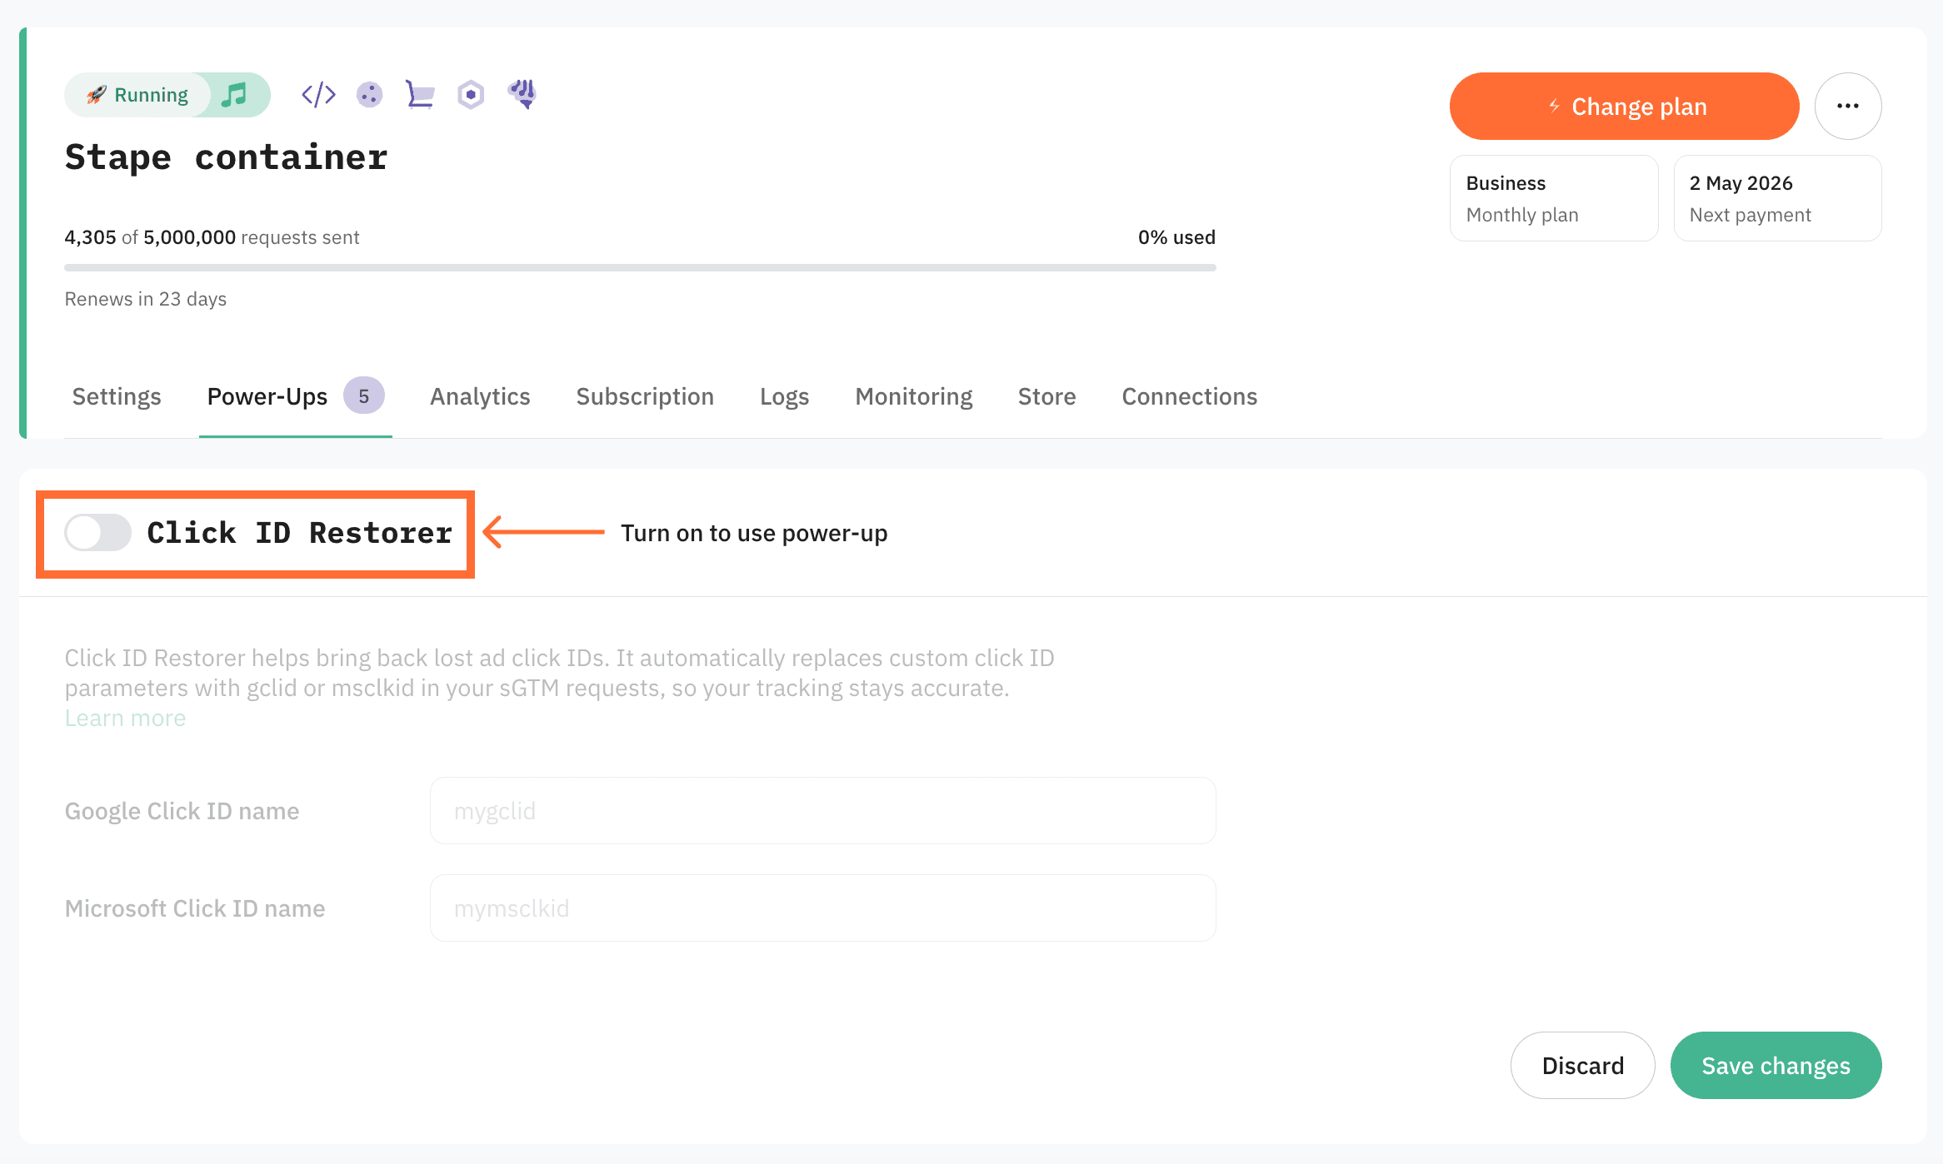Select the AI brain icon beside the hexagon
Screen dimensions: 1943x1164
pyautogui.click(x=523, y=94)
